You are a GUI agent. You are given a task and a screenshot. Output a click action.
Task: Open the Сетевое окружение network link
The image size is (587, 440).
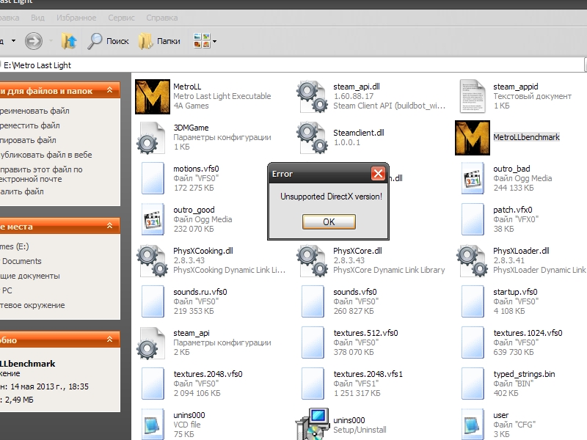[32, 305]
